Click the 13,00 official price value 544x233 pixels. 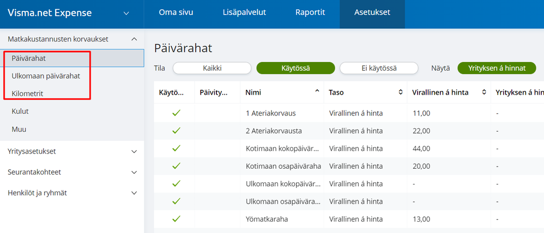pos(421,219)
